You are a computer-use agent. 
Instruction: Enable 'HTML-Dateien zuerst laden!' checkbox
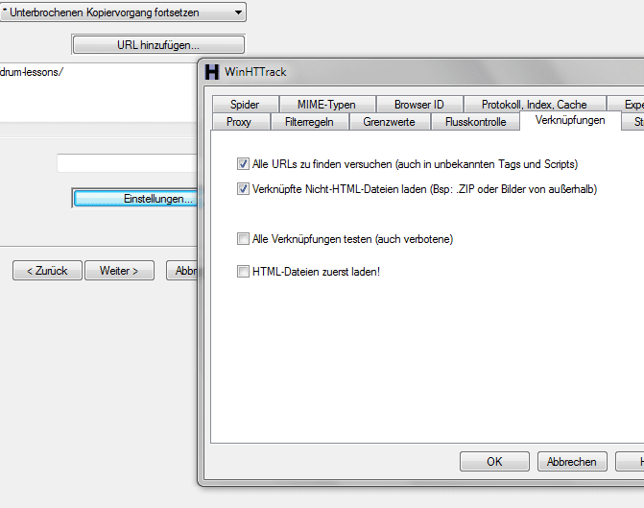[x=243, y=272]
